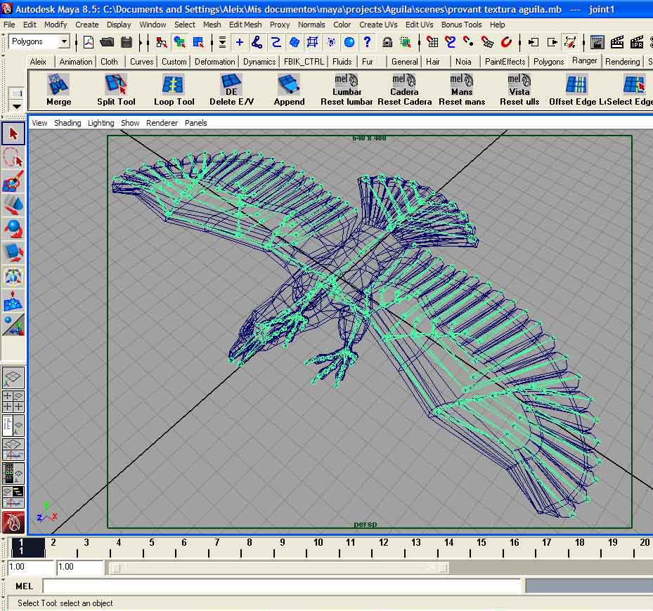
Task: Switch to Persp/Outliner layout
Action: tap(13, 426)
